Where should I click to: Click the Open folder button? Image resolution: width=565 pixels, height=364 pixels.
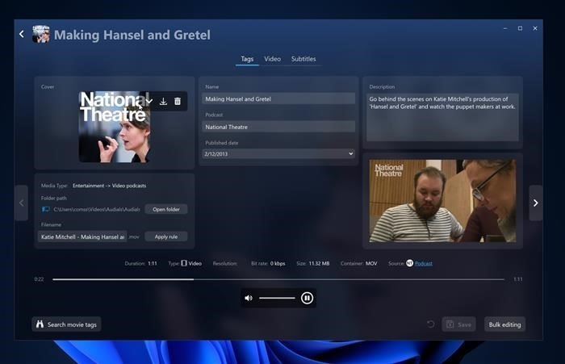click(166, 209)
